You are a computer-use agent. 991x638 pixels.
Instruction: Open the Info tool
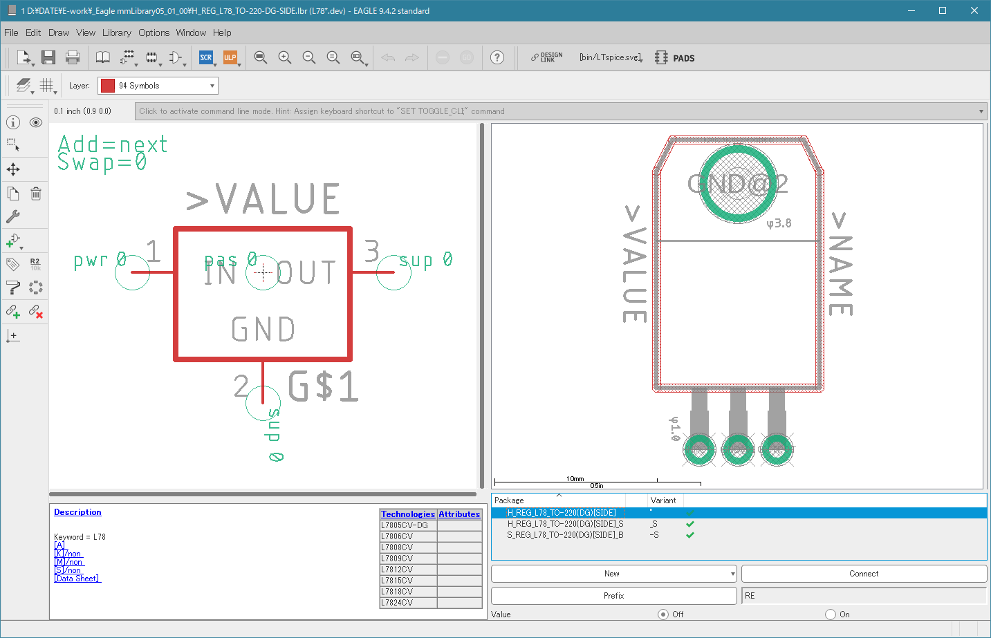tap(13, 122)
